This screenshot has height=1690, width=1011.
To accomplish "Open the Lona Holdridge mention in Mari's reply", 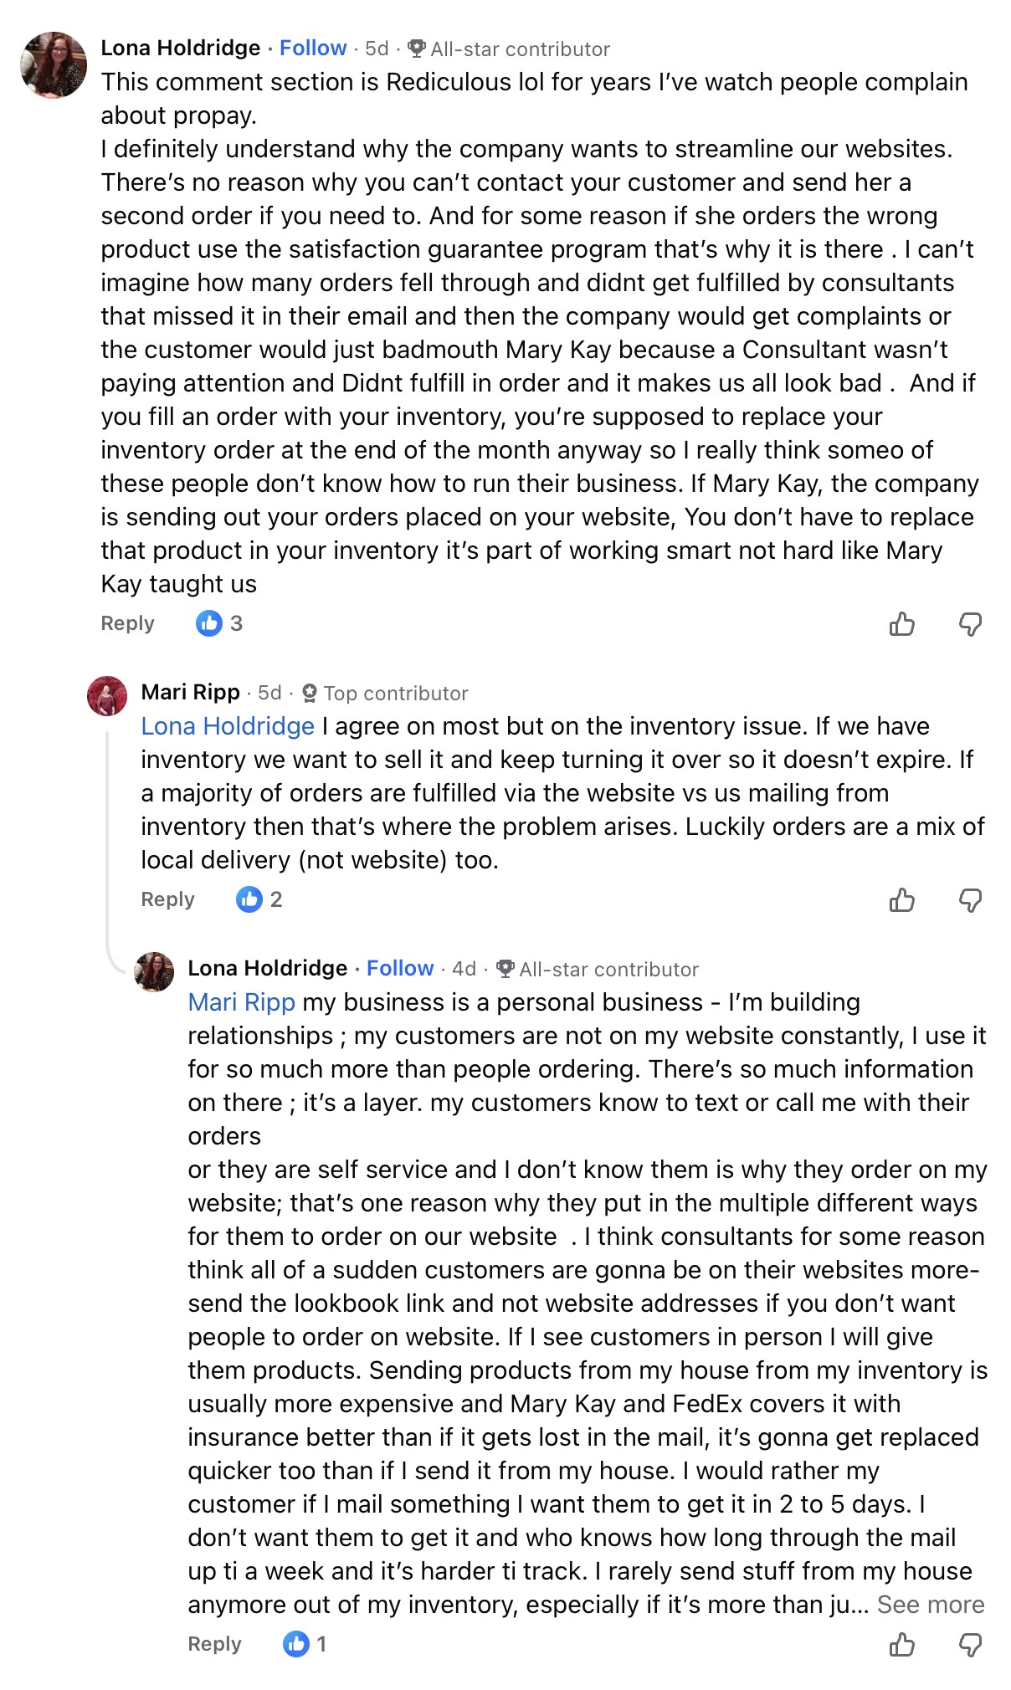I will point(228,726).
